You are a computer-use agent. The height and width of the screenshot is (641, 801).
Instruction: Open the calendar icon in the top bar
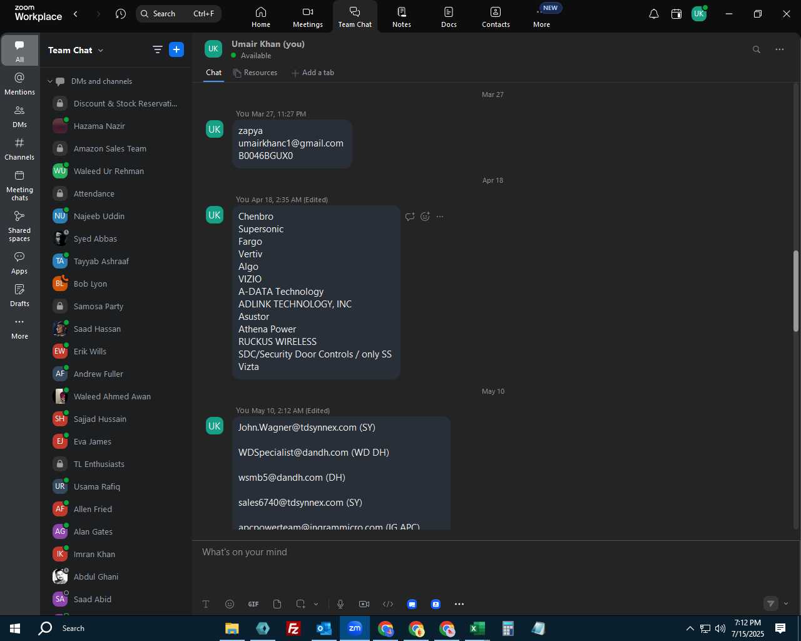pyautogui.click(x=676, y=14)
